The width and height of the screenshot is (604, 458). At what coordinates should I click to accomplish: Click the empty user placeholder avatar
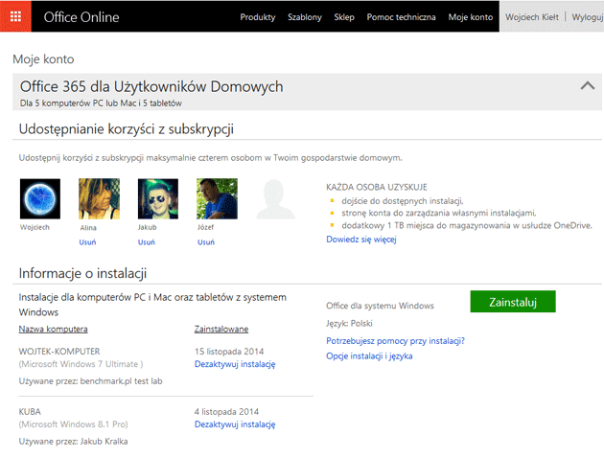276,198
